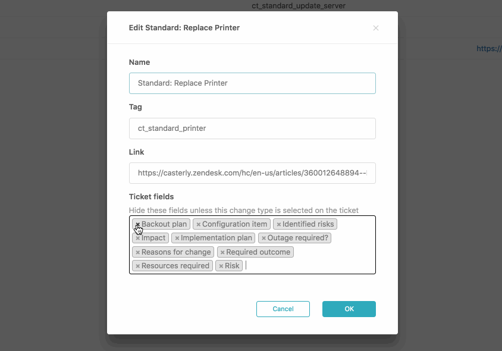502x351 pixels.
Task: Click the Name input field
Action: [252, 83]
